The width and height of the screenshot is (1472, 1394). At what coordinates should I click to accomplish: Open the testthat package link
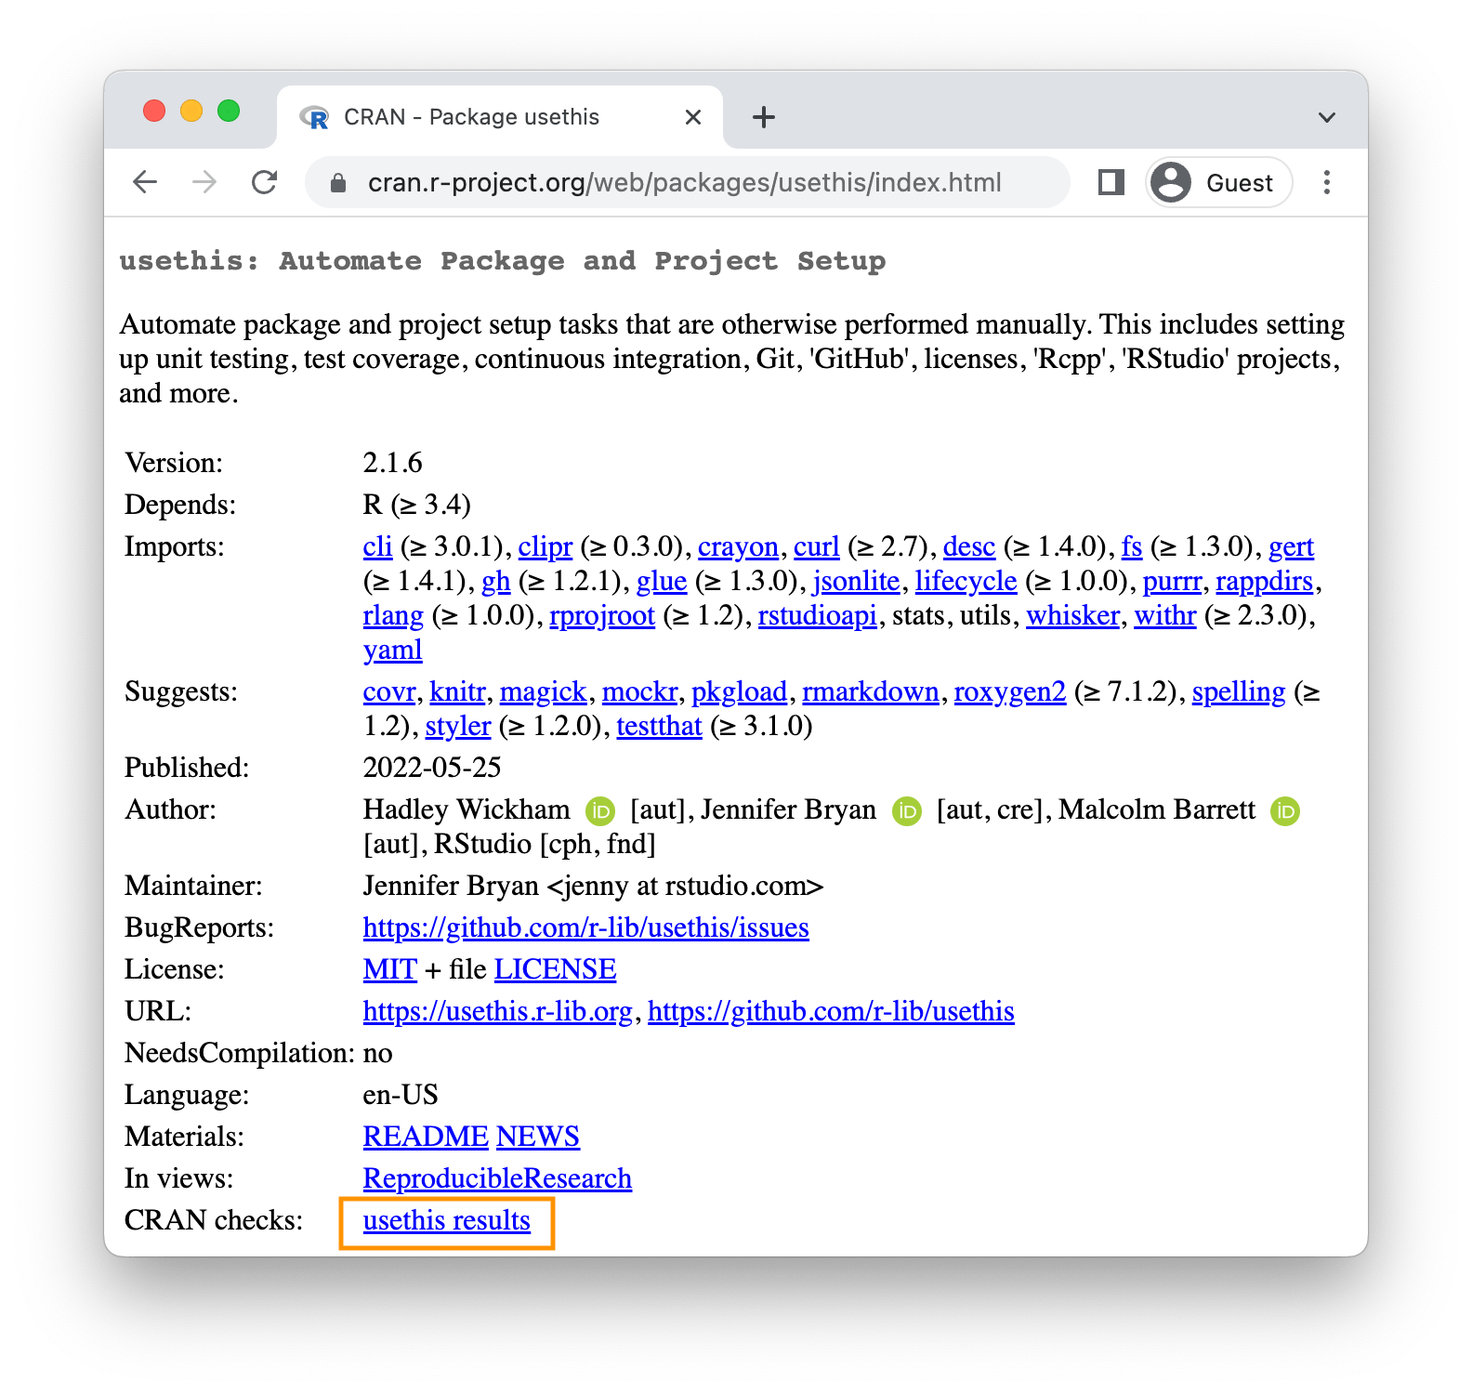pos(660,726)
